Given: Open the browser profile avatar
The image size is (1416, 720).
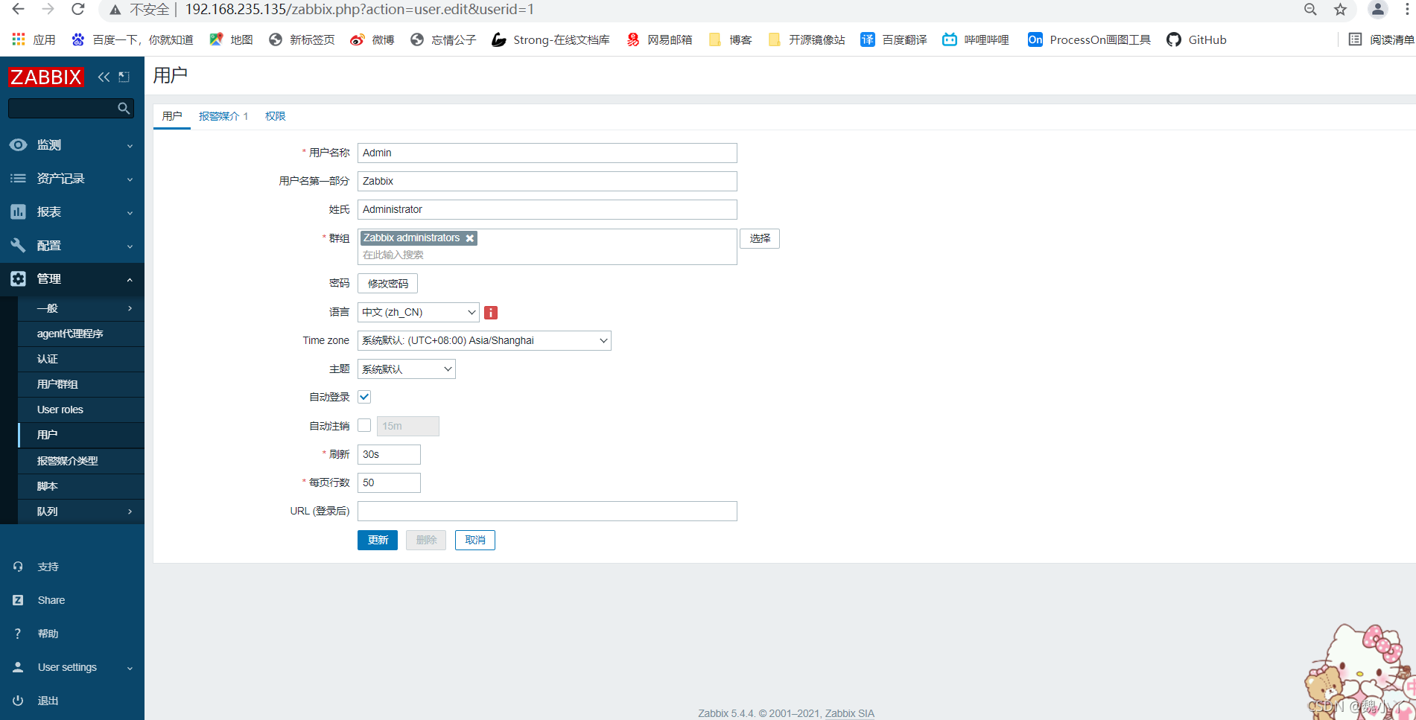Looking at the screenshot, I should click(1377, 10).
